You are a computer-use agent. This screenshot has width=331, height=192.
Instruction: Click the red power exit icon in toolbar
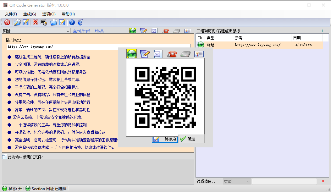point(7,22)
